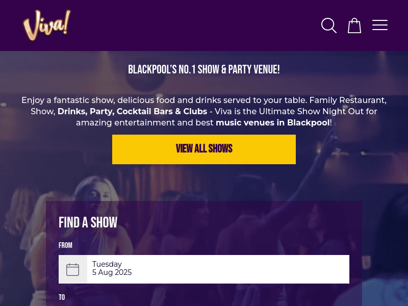Screen dimensions: 408x306
Task: Open the basket icon in the header
Action: 354,25
